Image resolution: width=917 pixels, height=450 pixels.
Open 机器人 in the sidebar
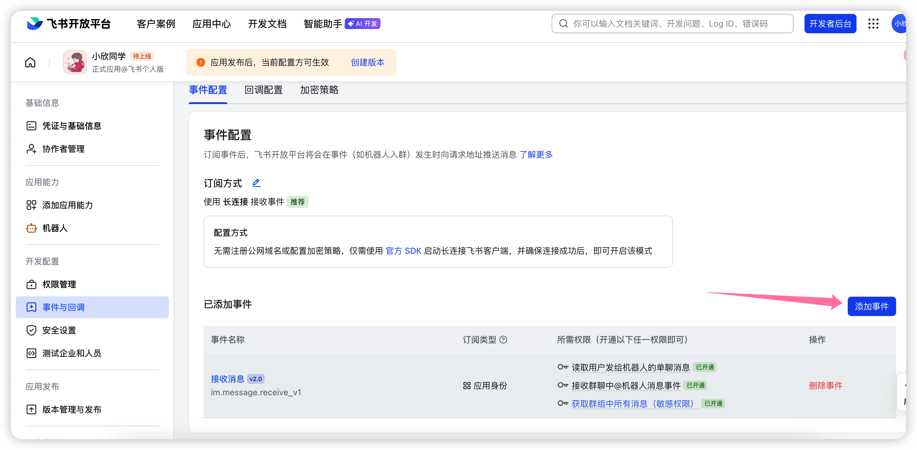(x=55, y=228)
